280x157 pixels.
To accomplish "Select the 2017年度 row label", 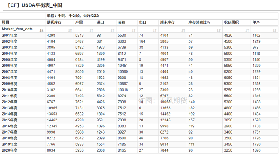I will (x=9, y=132).
